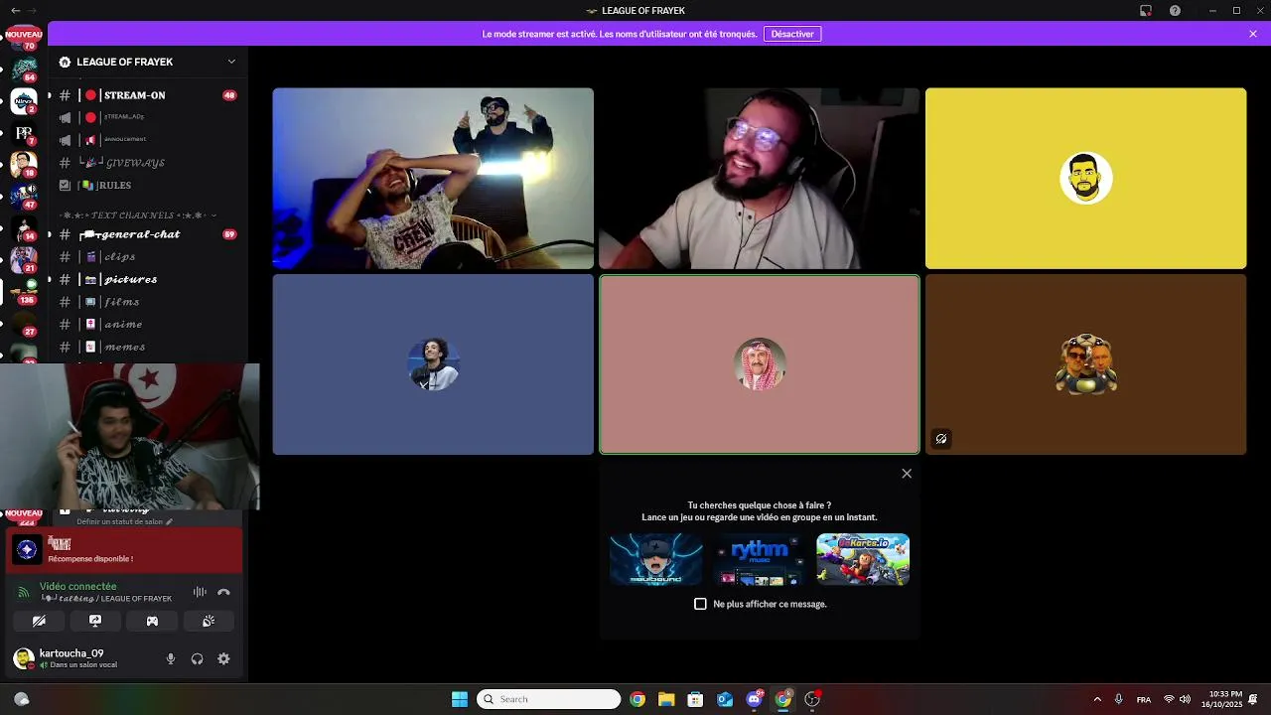Expand LEAGUE OF FRAYEK server menu
Screen dimensions: 1271x715
point(231,62)
